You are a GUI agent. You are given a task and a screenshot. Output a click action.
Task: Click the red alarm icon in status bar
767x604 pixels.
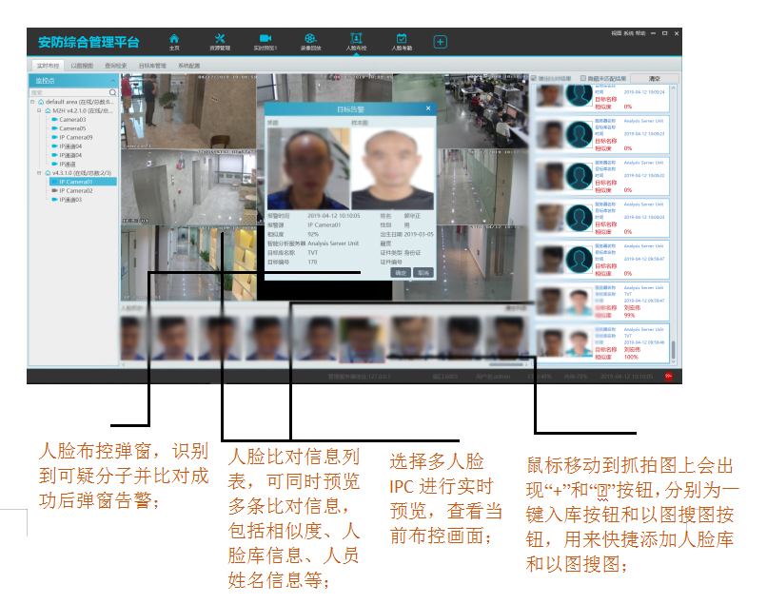(x=668, y=377)
